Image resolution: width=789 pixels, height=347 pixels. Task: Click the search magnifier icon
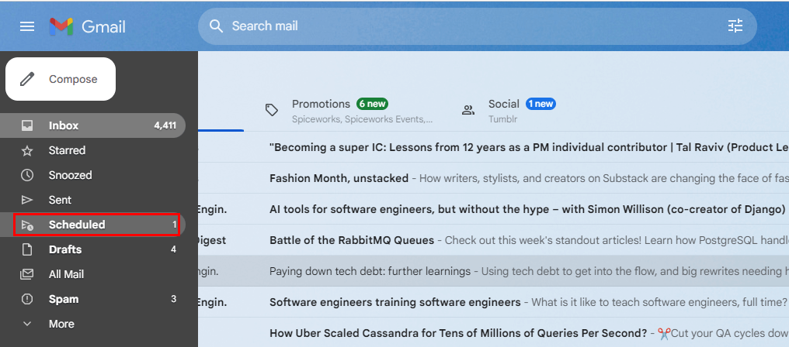click(x=217, y=26)
